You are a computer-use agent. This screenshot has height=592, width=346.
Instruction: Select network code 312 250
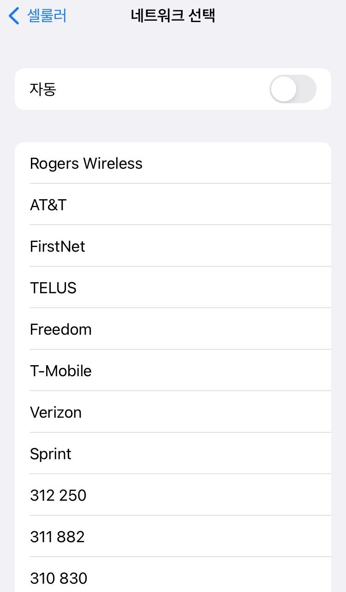(58, 495)
